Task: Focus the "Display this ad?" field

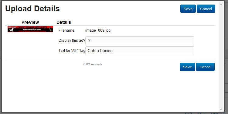Action: (x=140, y=41)
